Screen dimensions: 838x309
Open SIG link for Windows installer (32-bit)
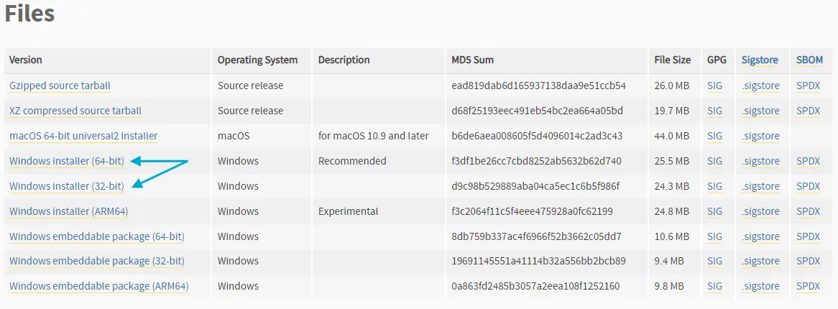tap(714, 186)
